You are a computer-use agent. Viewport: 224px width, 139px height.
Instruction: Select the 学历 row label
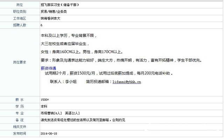[20, 106]
